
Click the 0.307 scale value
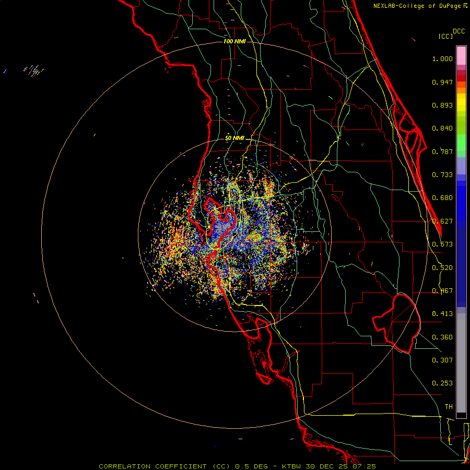(442, 360)
